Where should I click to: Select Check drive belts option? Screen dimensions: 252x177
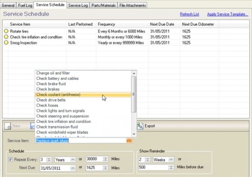tap(83, 100)
